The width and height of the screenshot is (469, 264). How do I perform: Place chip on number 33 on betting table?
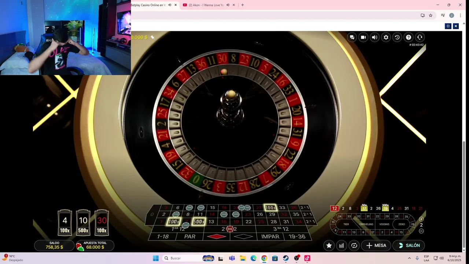pos(282,208)
